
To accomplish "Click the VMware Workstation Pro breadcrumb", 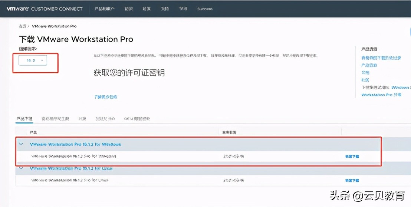I will pos(54,26).
